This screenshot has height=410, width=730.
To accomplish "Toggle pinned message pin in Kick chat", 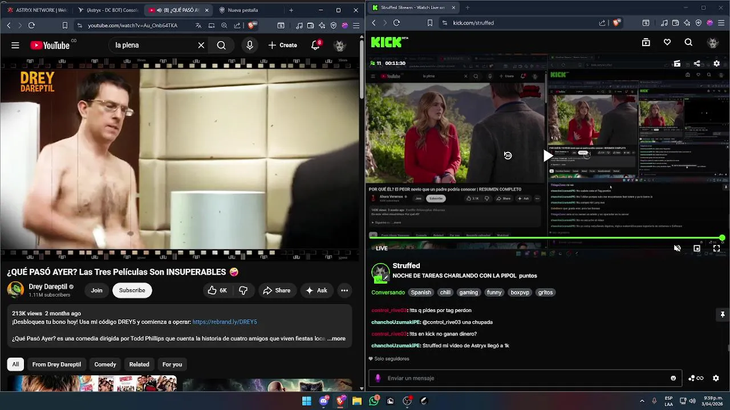I will (723, 314).
